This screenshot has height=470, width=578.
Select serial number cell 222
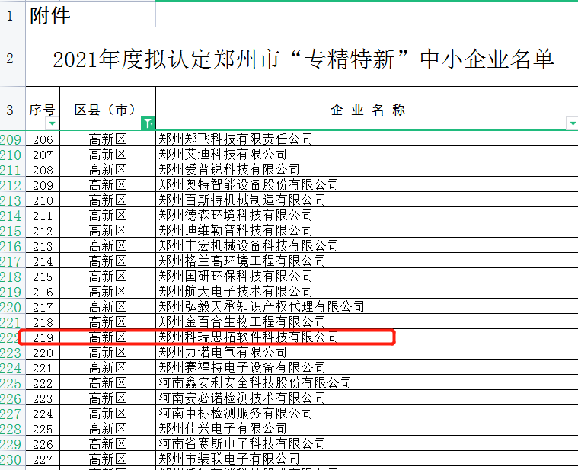click(43, 383)
